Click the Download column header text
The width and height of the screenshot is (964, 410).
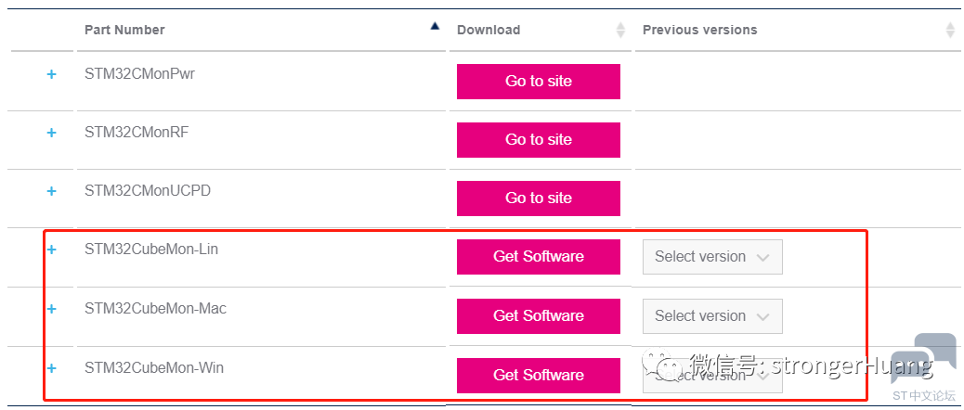pyautogui.click(x=489, y=30)
